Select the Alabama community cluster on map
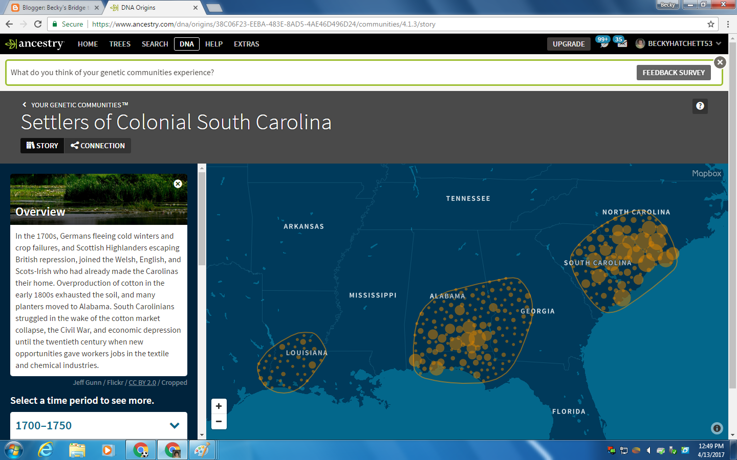The height and width of the screenshot is (460, 737). [x=472, y=330]
